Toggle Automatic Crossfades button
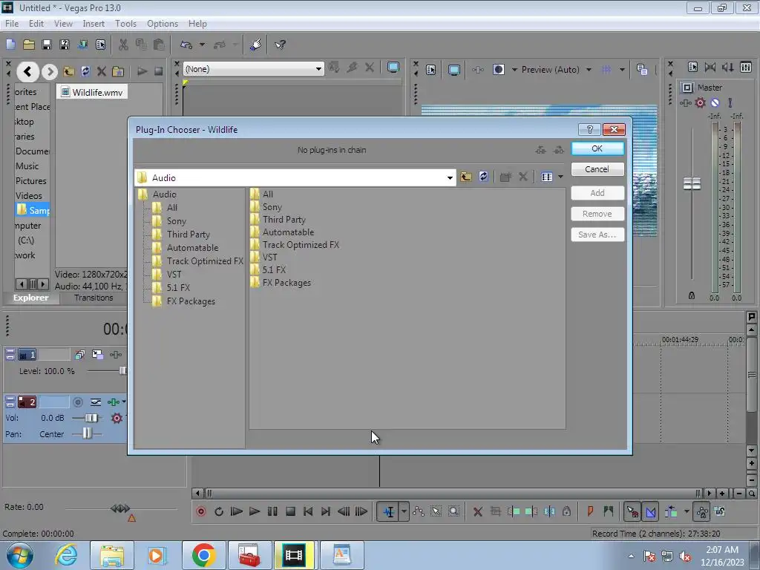Screen dimensions: 760x570 click(x=650, y=511)
